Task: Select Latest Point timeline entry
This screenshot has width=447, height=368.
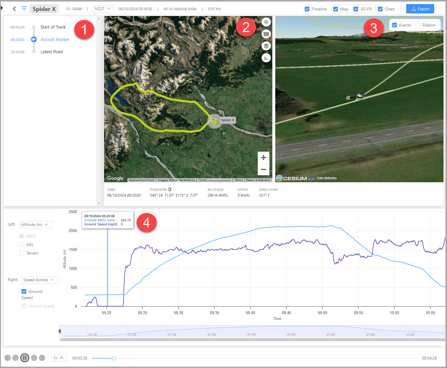Action: 52,52
